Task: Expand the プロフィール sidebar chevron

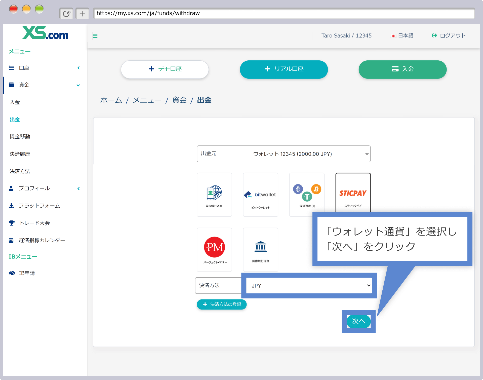Action: click(78, 188)
